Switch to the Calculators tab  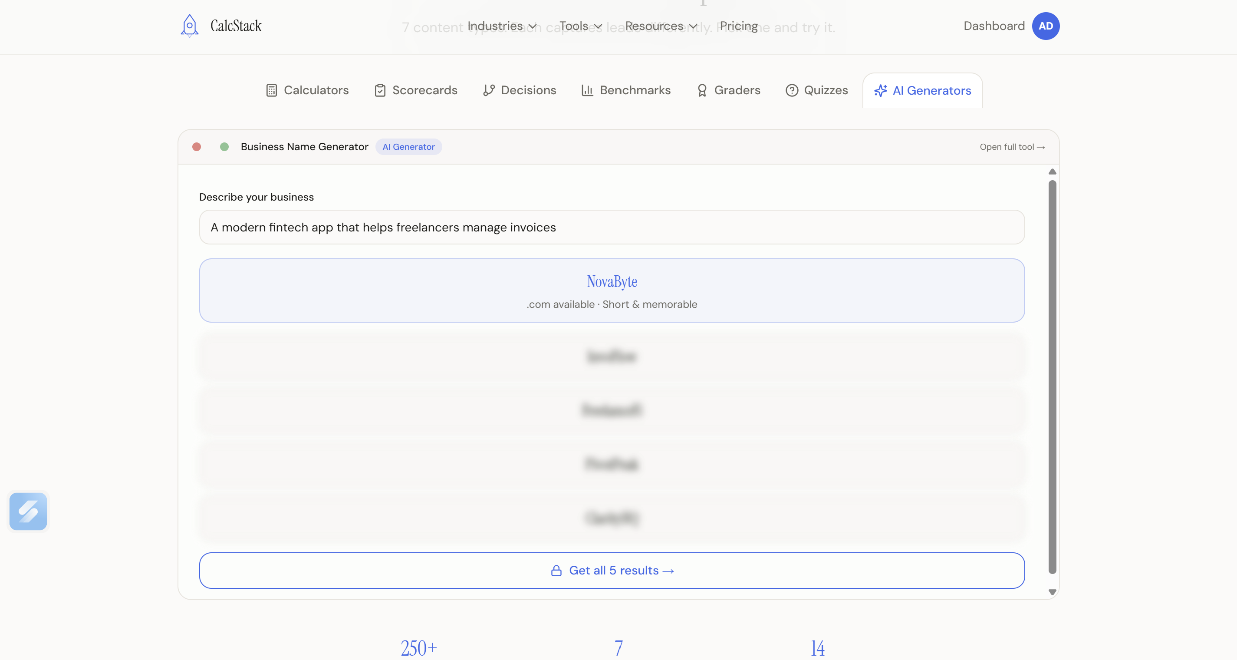point(307,90)
